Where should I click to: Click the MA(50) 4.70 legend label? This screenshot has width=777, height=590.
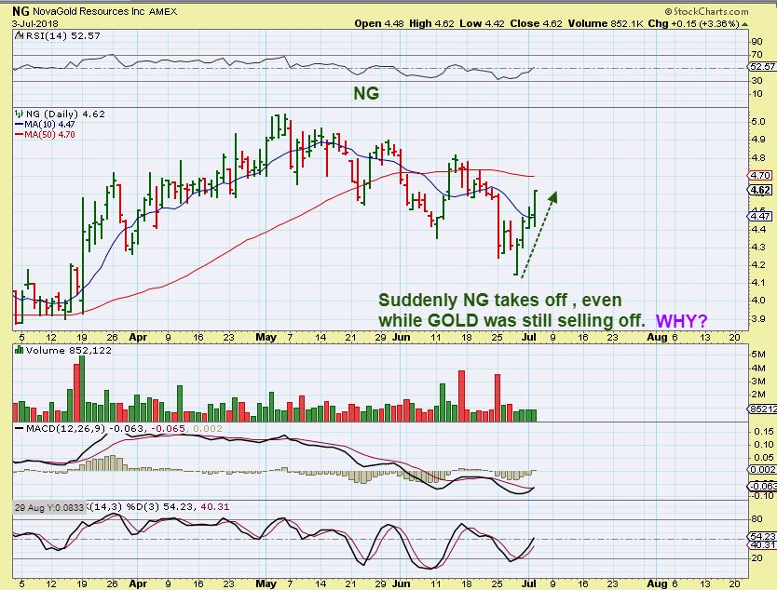click(49, 135)
